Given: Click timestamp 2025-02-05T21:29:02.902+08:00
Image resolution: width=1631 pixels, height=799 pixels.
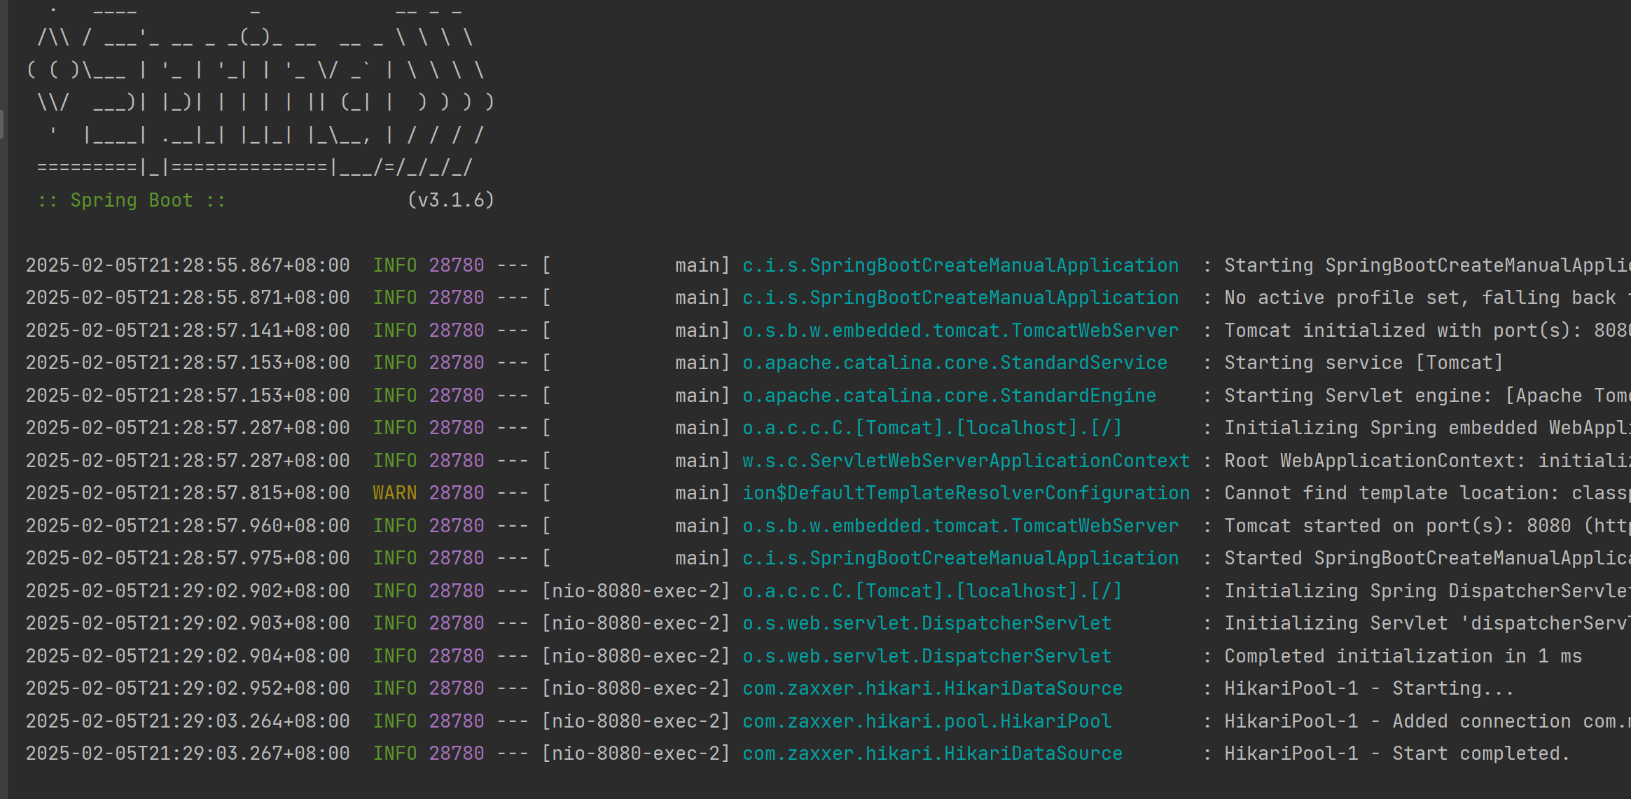Looking at the screenshot, I should [x=188, y=591].
